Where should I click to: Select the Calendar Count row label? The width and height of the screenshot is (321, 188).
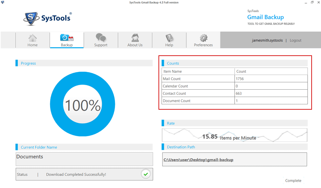click(175, 86)
